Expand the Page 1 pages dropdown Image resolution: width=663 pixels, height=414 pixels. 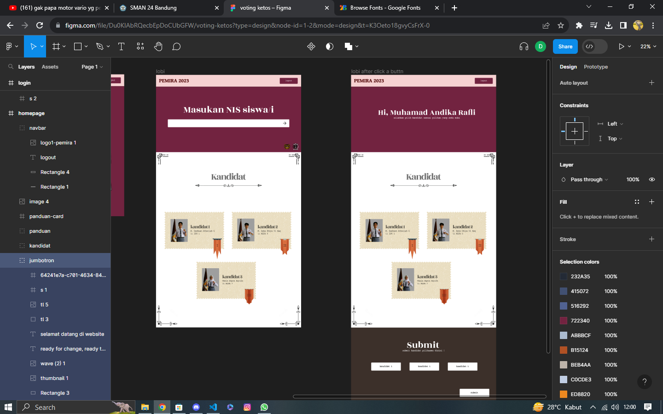point(92,67)
